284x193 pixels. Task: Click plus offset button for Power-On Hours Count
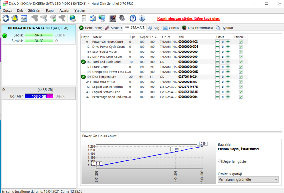228,42
